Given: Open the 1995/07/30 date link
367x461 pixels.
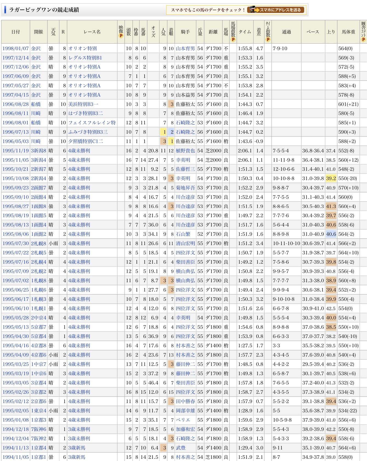Looking at the screenshot, I should pyautogui.click(x=16, y=243).
